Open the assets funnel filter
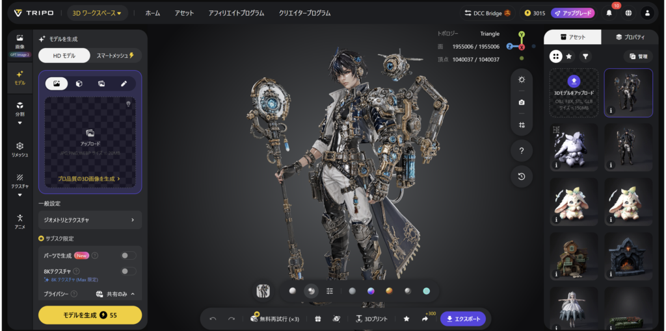 [585, 56]
